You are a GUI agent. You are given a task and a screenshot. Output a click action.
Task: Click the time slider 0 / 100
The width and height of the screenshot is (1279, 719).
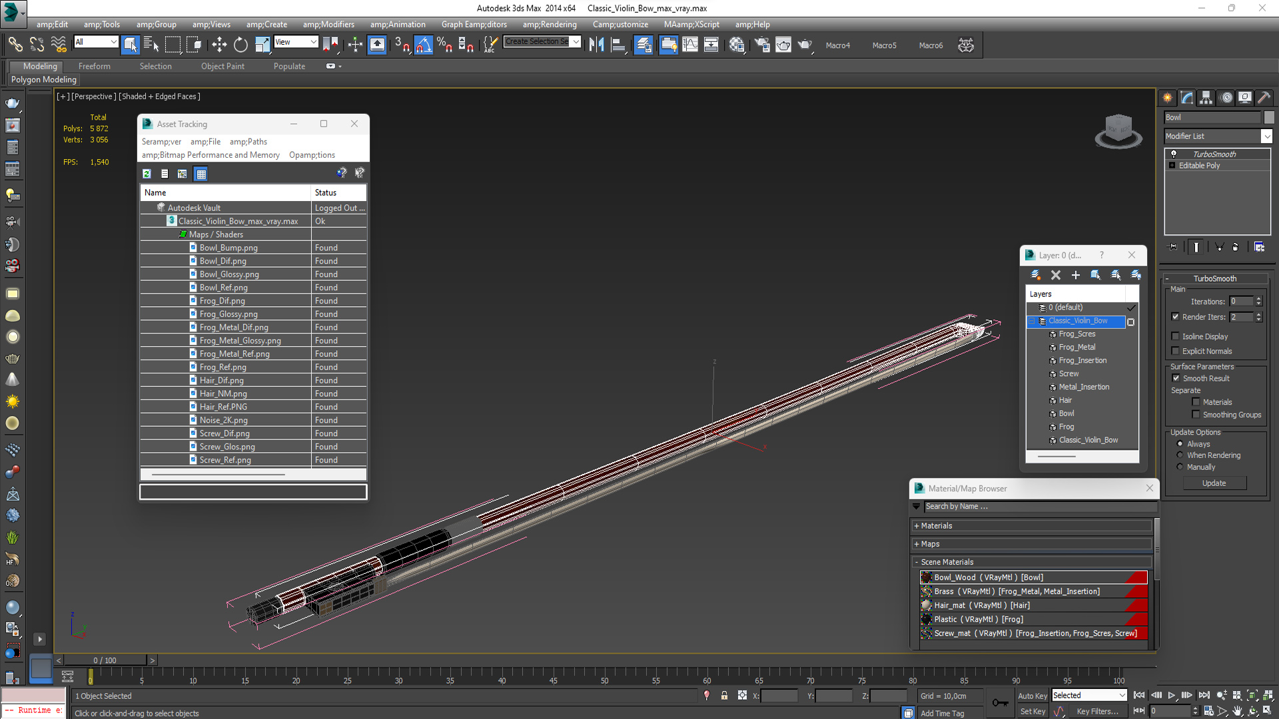[x=105, y=660]
